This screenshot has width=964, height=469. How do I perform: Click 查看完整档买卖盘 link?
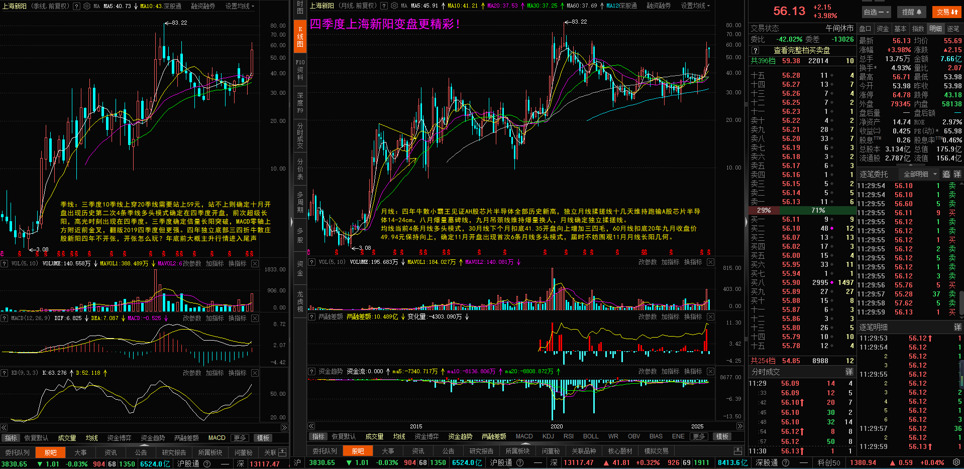(801, 50)
